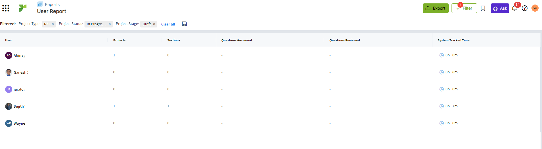
Task: Click Wayne's WF avatar
Action: point(9,123)
